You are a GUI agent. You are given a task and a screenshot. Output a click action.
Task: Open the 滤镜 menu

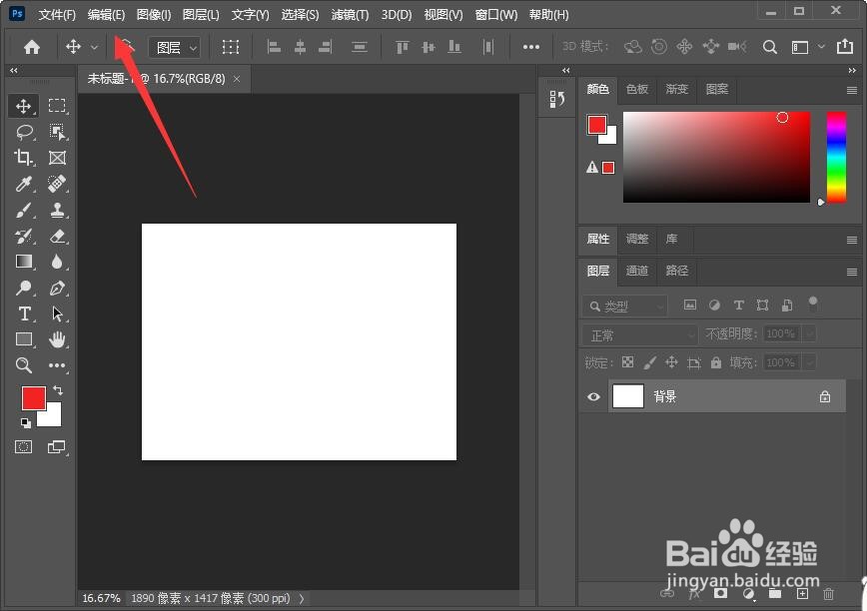click(350, 14)
